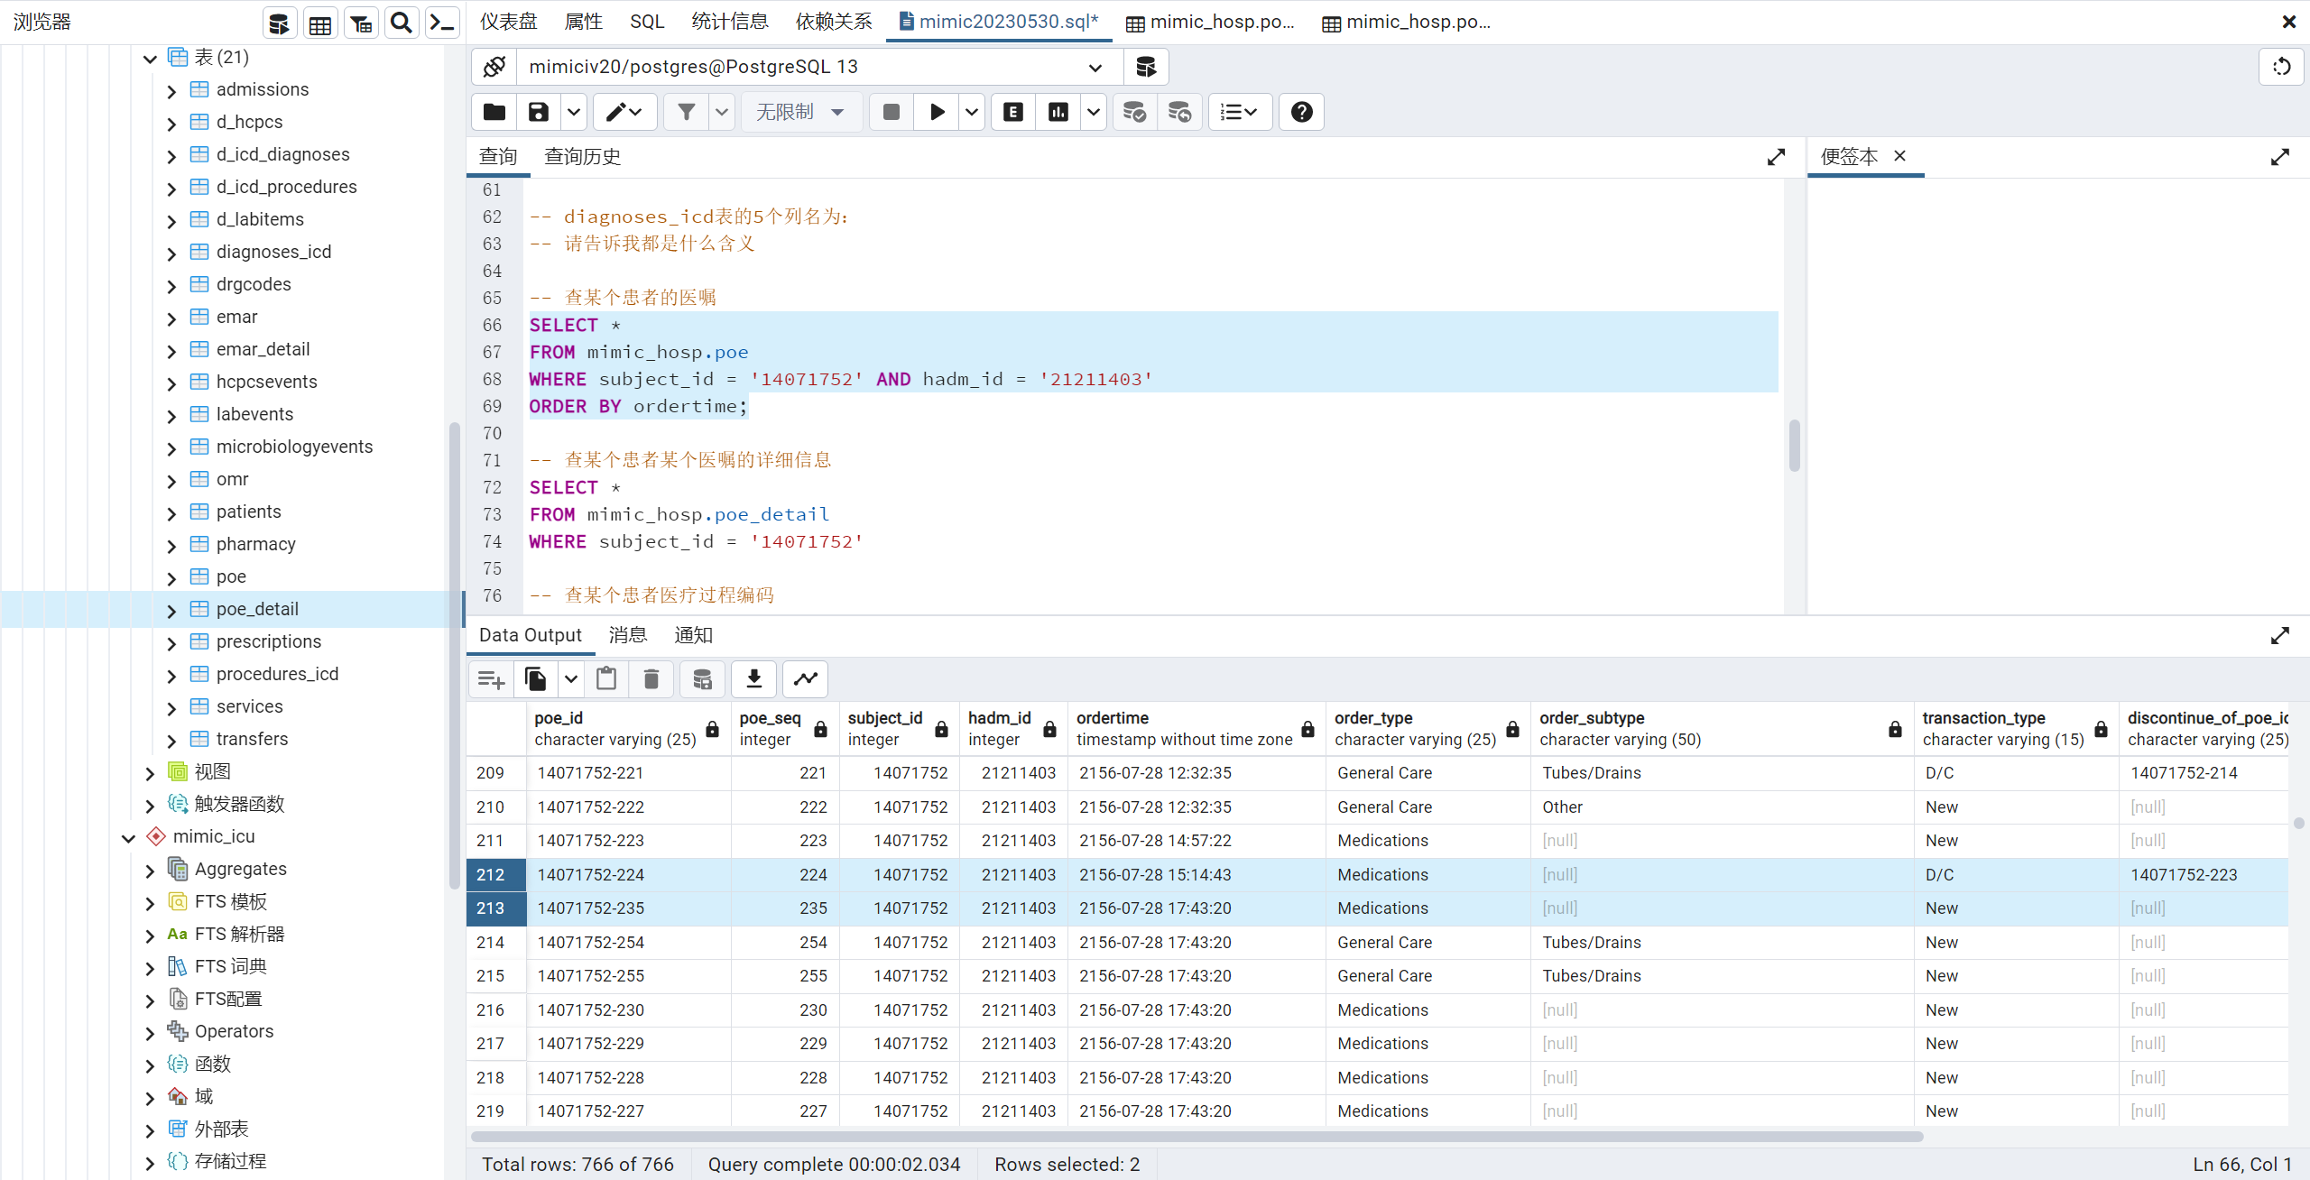Click the Filter rows funnel icon
The image size is (2310, 1180).
tap(687, 112)
